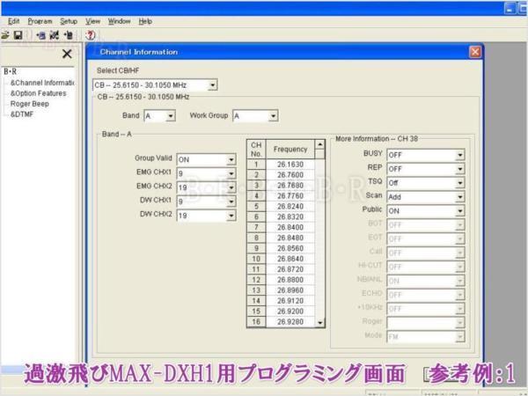
Task: Select frequency cell 26.8320 for channel 6
Action: (x=290, y=216)
